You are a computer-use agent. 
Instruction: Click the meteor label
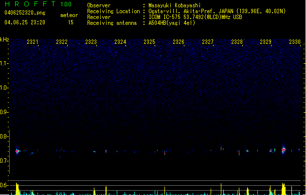(x=69, y=15)
